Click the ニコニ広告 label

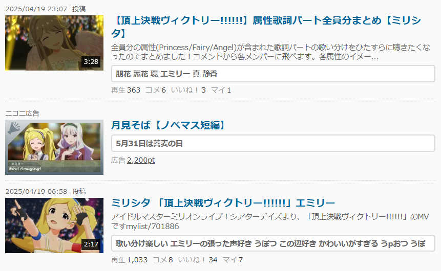coord(22,114)
